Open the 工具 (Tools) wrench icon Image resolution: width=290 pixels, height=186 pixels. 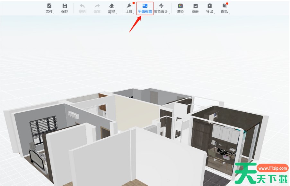[x=129, y=6]
